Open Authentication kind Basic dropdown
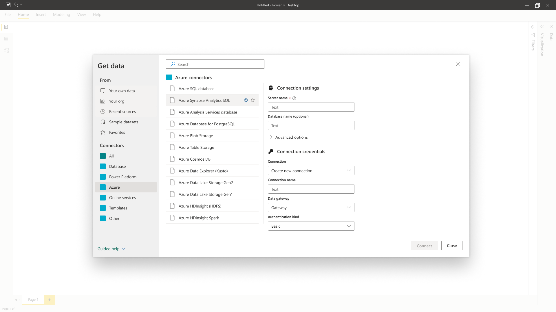This screenshot has width=556, height=312. coord(311,226)
